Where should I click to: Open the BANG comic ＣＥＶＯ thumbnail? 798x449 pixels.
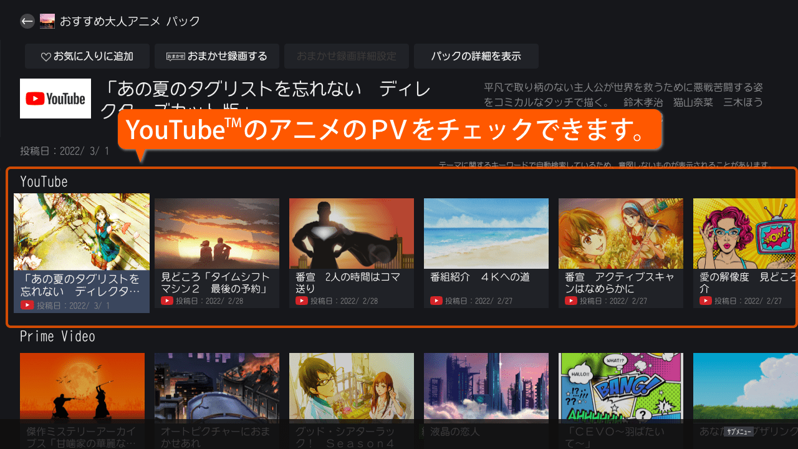[x=621, y=388]
